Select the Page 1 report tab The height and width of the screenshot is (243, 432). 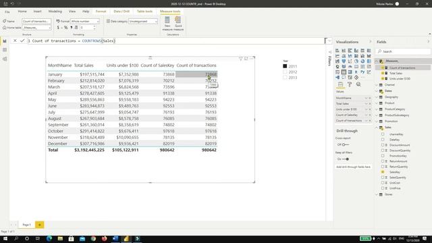(27, 225)
